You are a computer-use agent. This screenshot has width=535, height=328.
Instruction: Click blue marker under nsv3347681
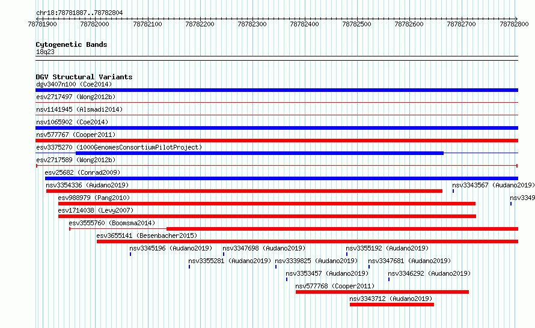click(369, 267)
